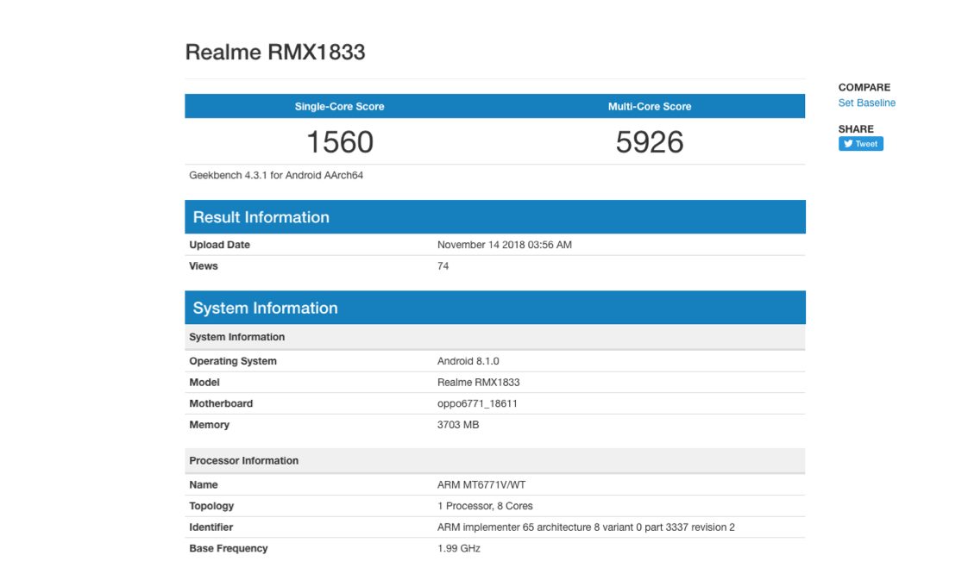Open the Set Baseline link

[866, 103]
